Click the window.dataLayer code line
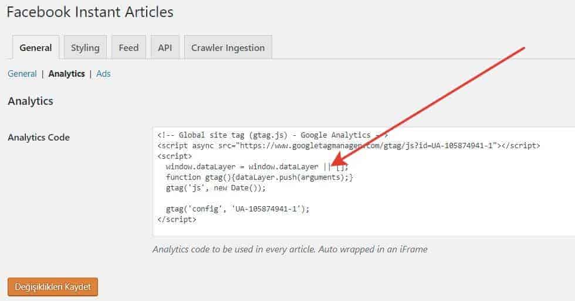Viewport: 575px width, 301px height. click(x=257, y=167)
